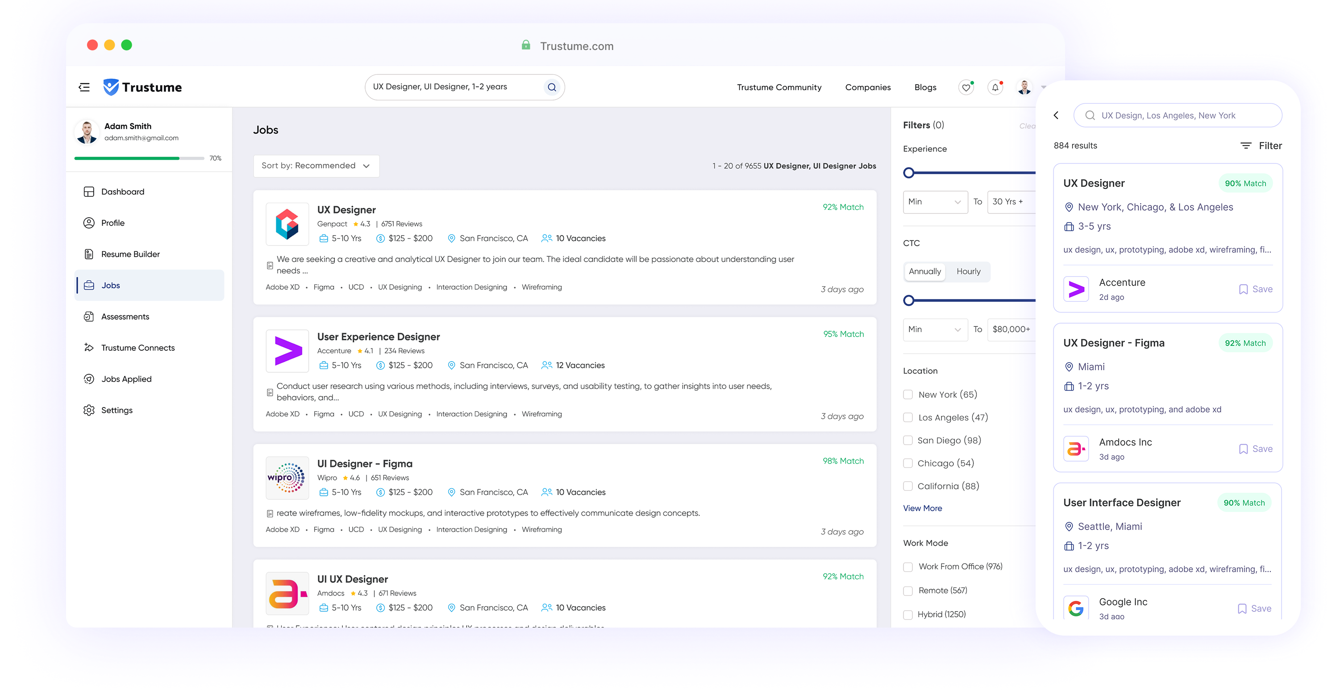Tick the San Diego location checkbox
The height and width of the screenshot is (699, 1332).
pyautogui.click(x=908, y=441)
